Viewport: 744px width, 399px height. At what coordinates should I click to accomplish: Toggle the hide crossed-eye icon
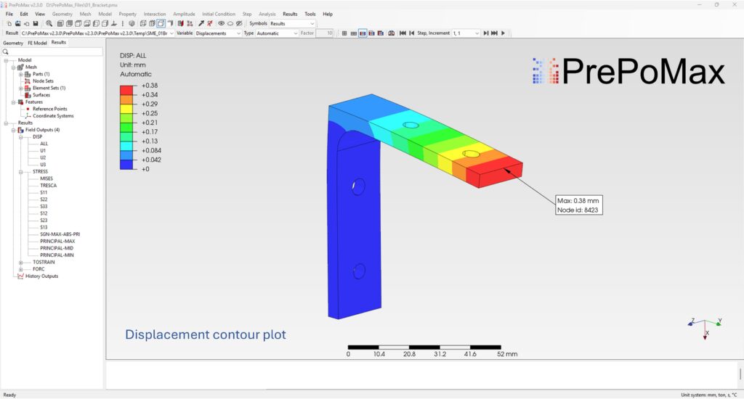239,23
